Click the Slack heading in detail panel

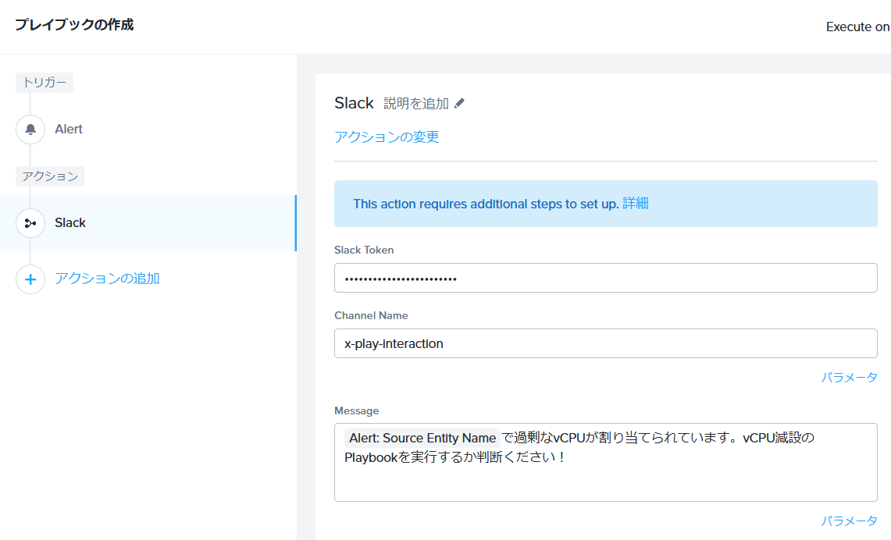pos(354,103)
